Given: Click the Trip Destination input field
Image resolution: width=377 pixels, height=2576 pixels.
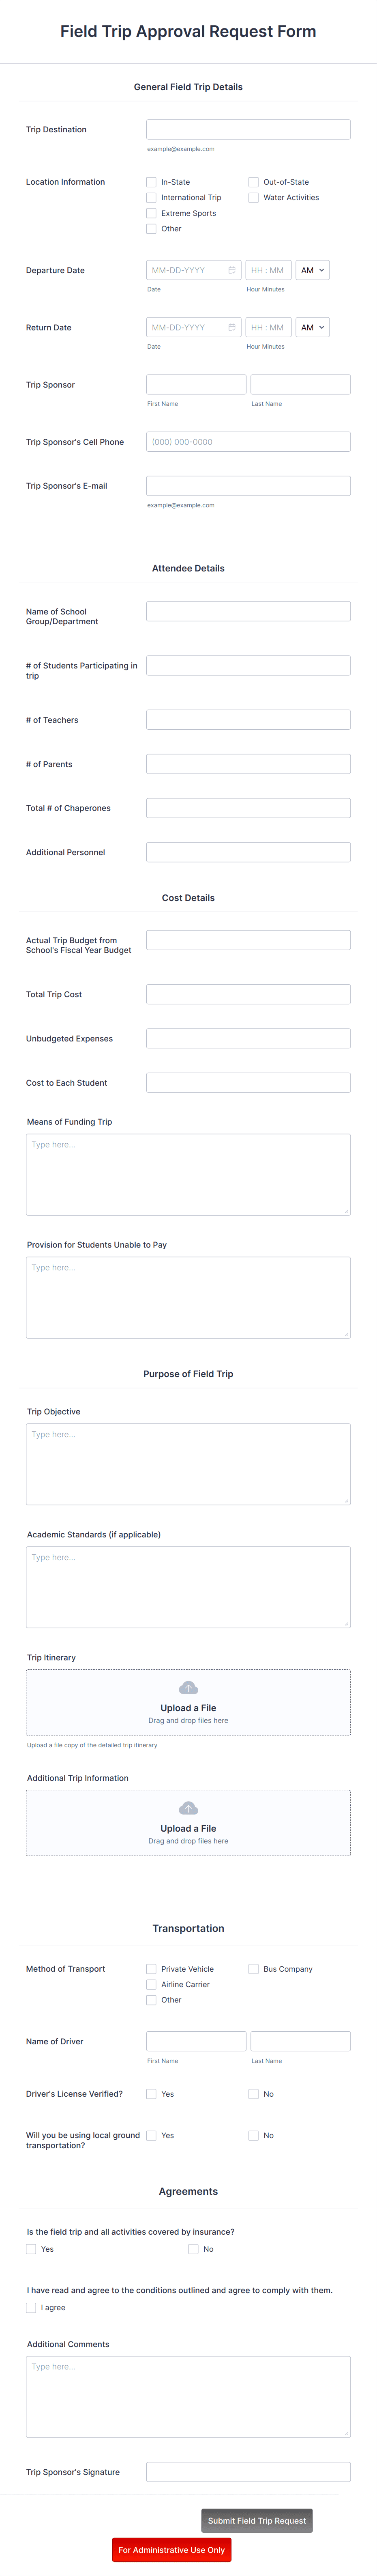Looking at the screenshot, I should click(248, 129).
